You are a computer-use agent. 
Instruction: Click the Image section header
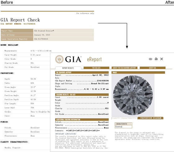click(138, 72)
